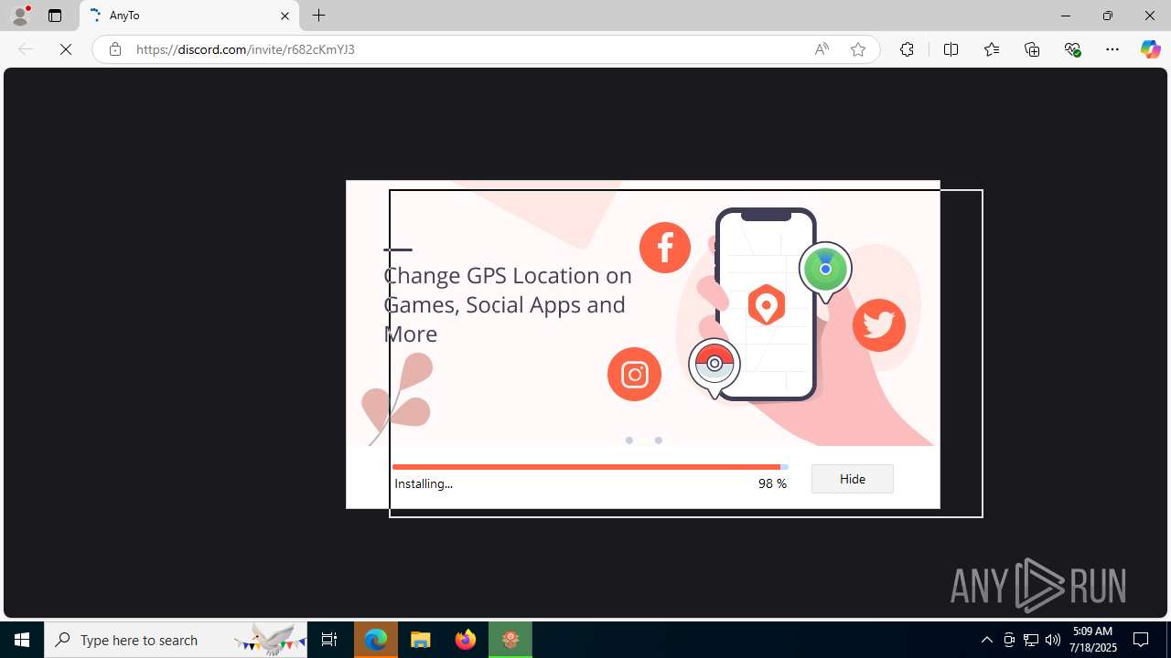Click the green Find My pin icon
The width and height of the screenshot is (1171, 658).
click(825, 271)
